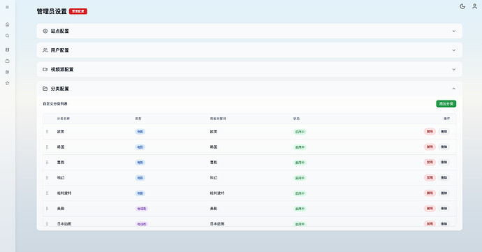This screenshot has width=482, height=252.
Task: Click the 分类配置 section title
Action: (59, 89)
